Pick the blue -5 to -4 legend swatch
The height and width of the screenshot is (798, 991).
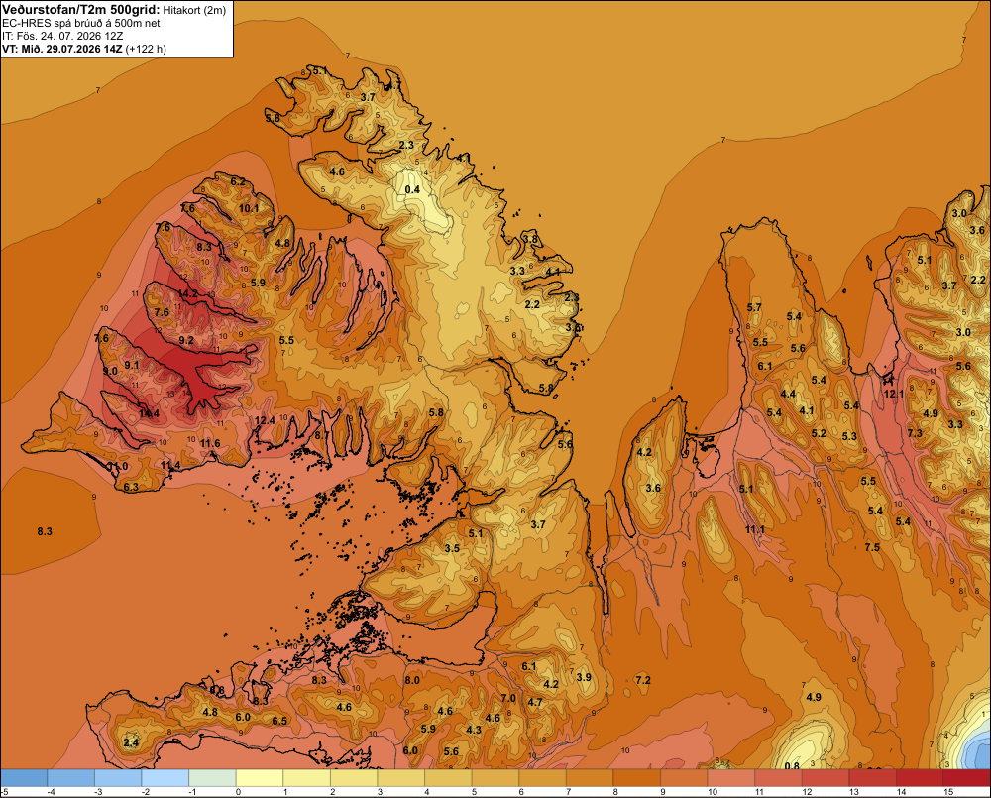point(24,777)
